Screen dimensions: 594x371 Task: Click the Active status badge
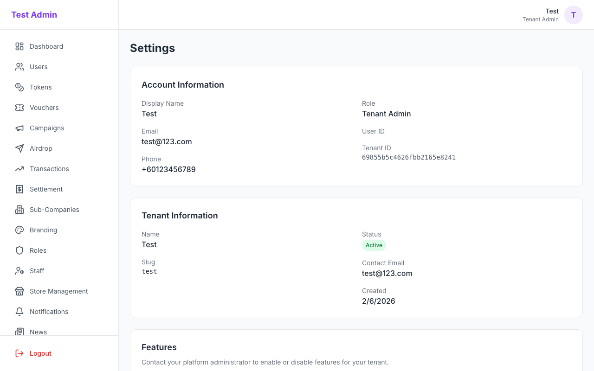[x=374, y=245]
